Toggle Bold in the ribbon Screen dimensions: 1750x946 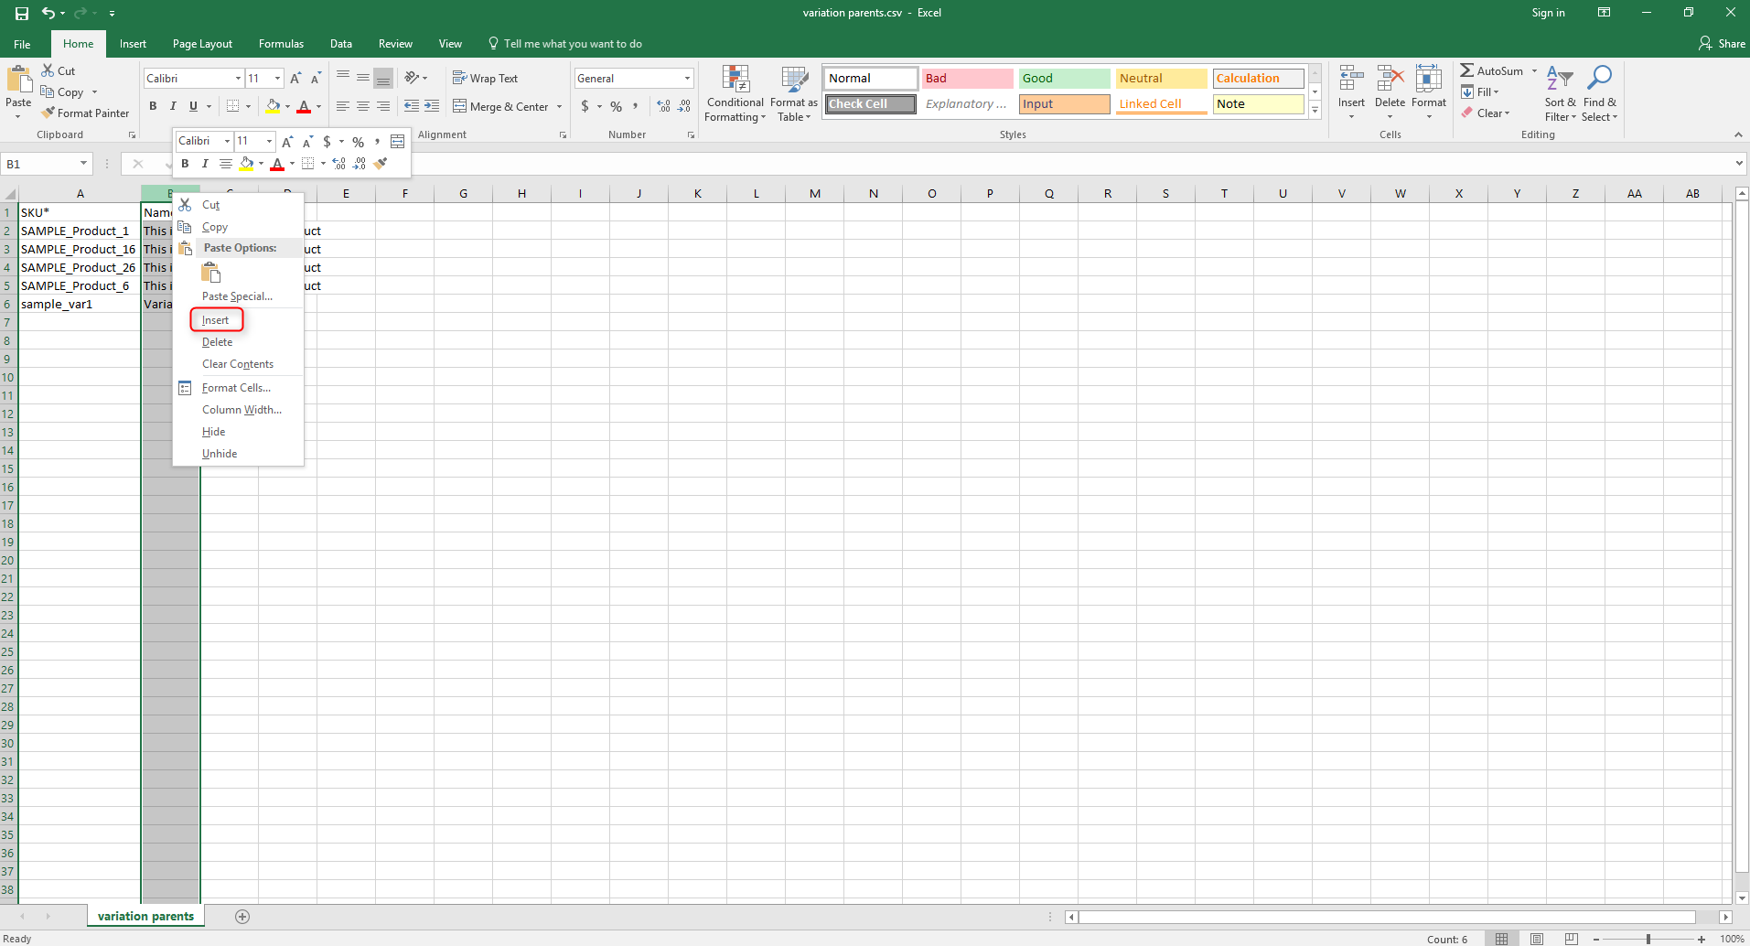(153, 106)
